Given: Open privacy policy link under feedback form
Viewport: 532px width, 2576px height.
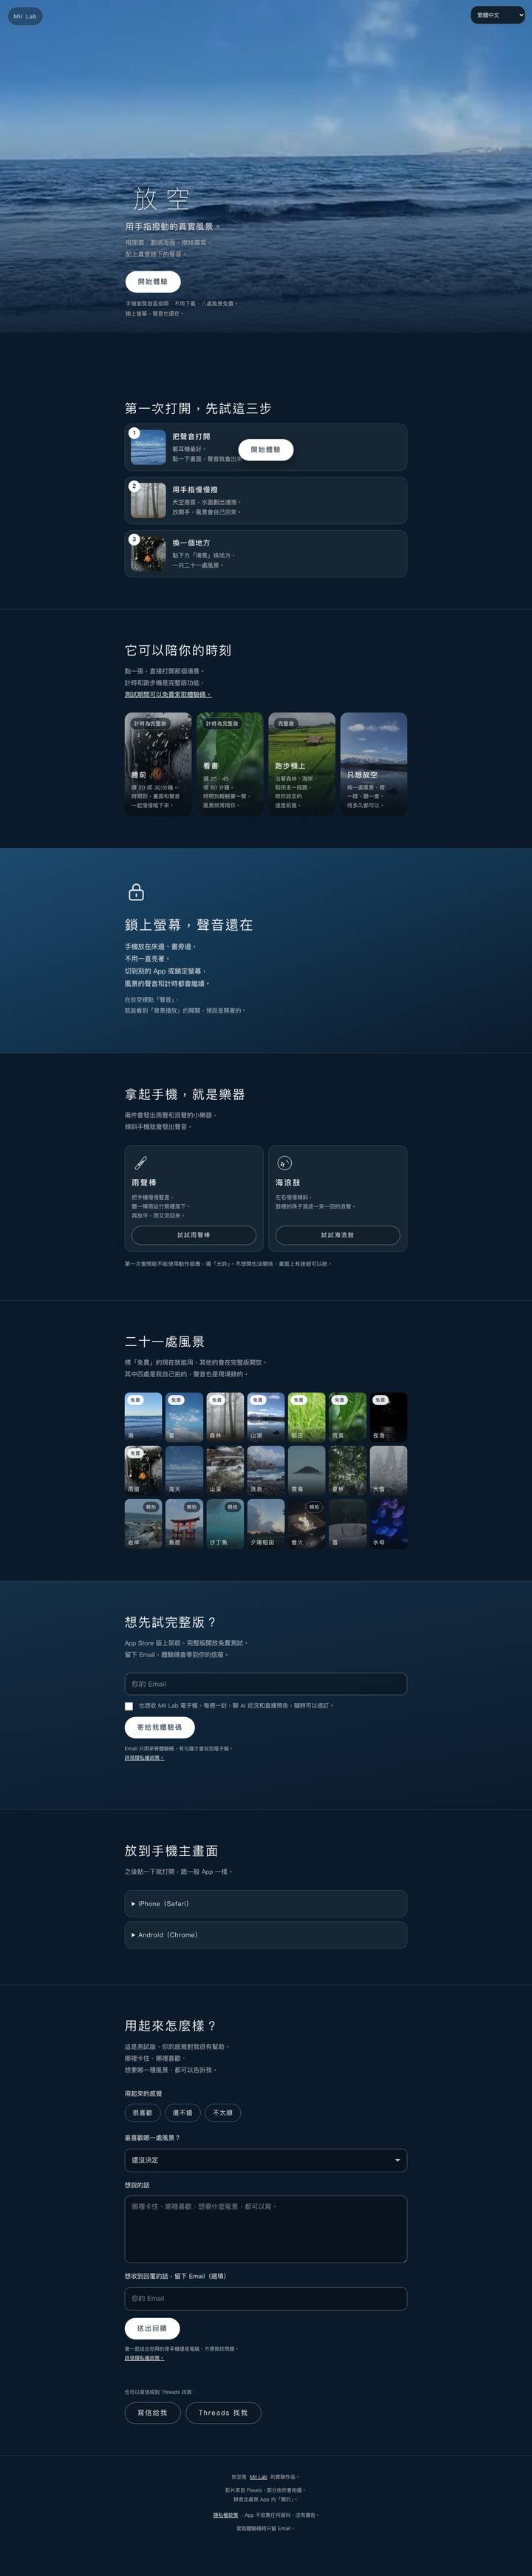Looking at the screenshot, I should 144,2358.
